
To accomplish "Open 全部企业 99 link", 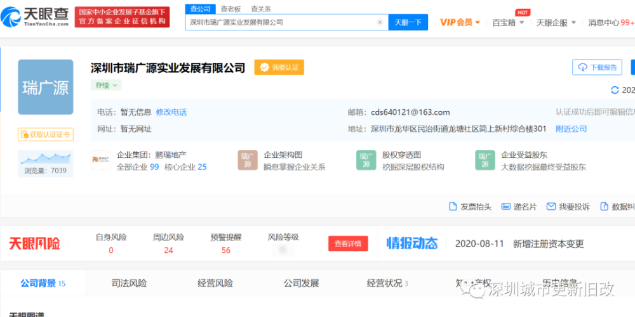I will [x=138, y=167].
